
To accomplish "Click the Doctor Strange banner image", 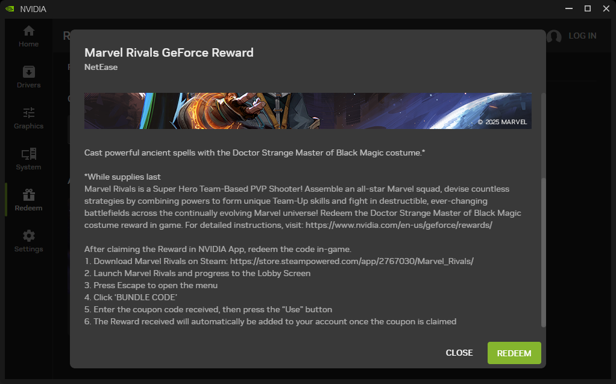I will pyautogui.click(x=307, y=110).
